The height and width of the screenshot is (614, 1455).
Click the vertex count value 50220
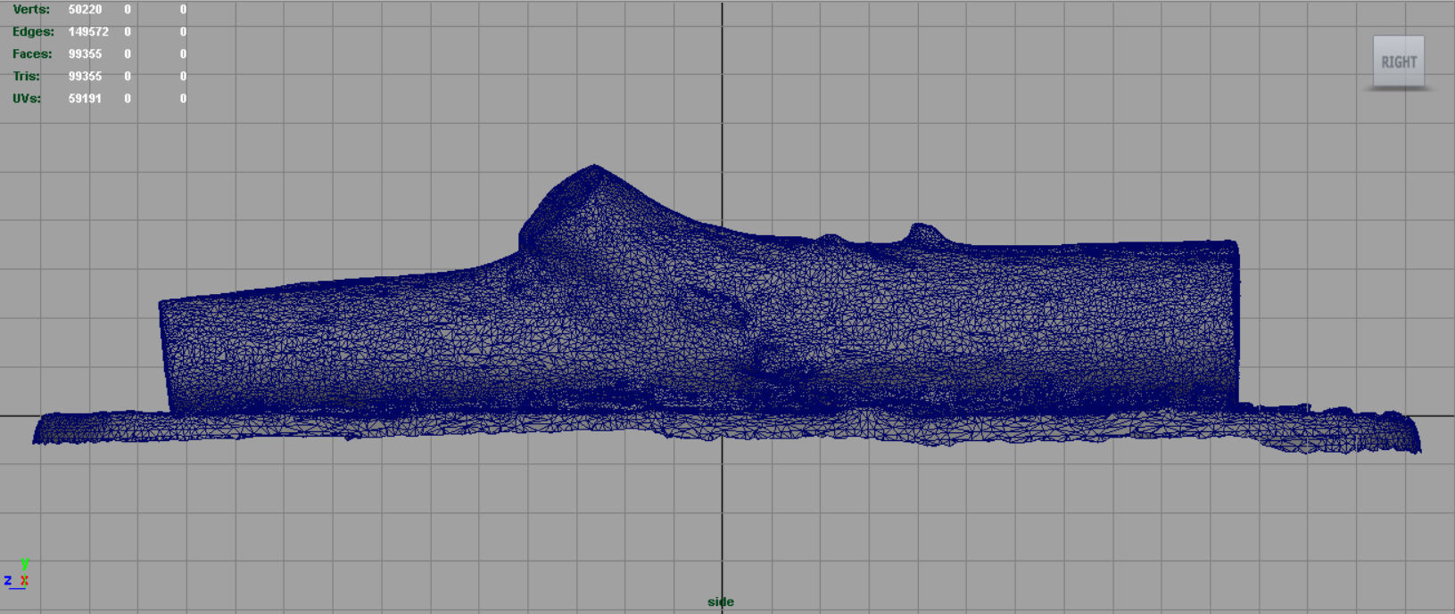85,9
